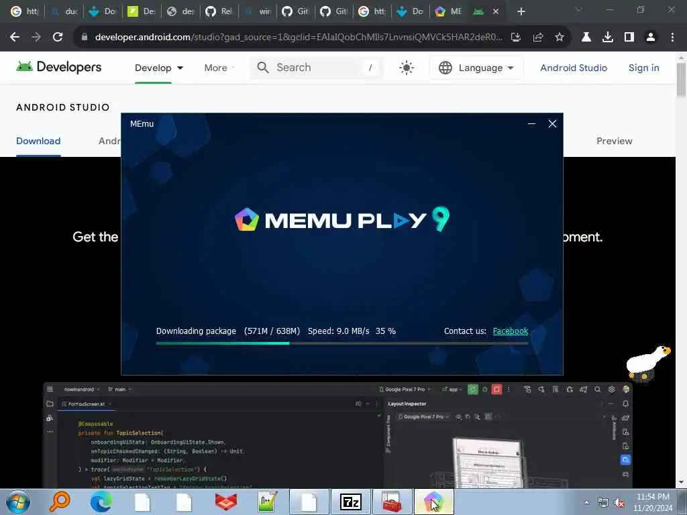Click the magnifier icon in search box

point(263,68)
